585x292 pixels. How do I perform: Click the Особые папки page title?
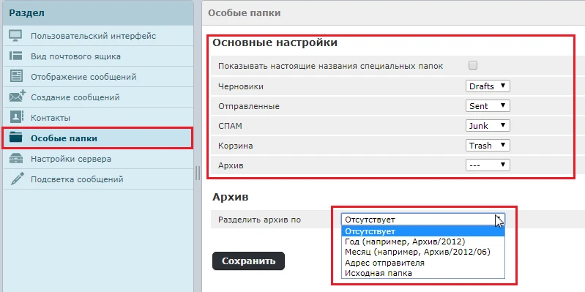[x=245, y=13]
